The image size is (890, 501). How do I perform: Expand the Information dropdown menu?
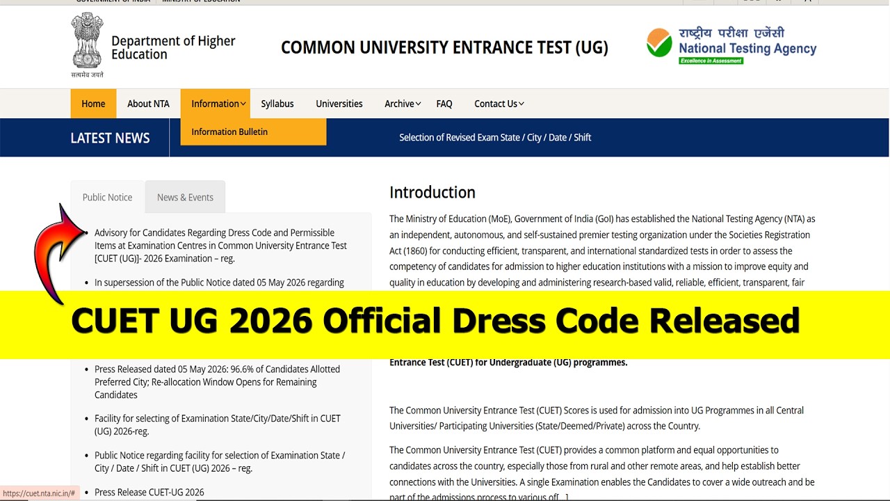tap(216, 104)
